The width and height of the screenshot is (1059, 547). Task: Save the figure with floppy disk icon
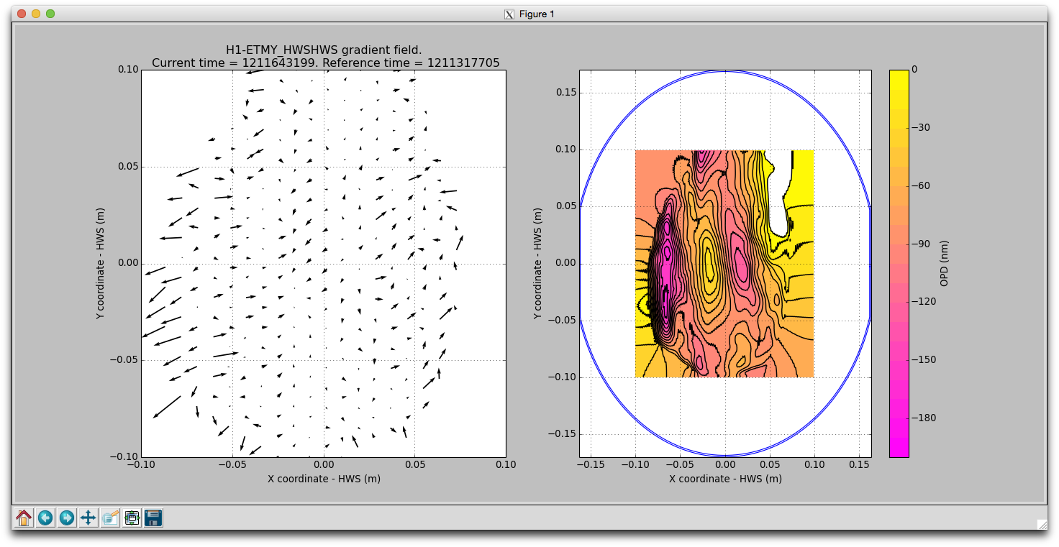tap(153, 518)
